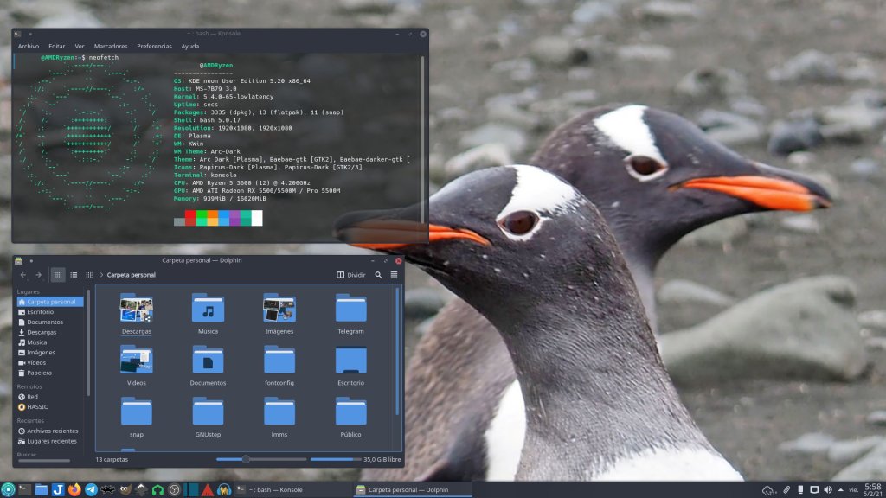Click the Dolphin search magnifier icon
Image resolution: width=886 pixels, height=498 pixels.
378,275
